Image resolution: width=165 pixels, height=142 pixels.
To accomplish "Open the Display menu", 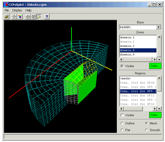I will click(17, 10).
